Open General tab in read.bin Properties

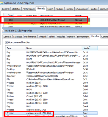point(7,37)
